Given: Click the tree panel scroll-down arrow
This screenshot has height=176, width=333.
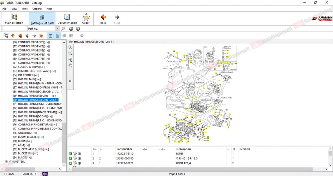Looking at the screenshot, I should [x=64, y=165].
